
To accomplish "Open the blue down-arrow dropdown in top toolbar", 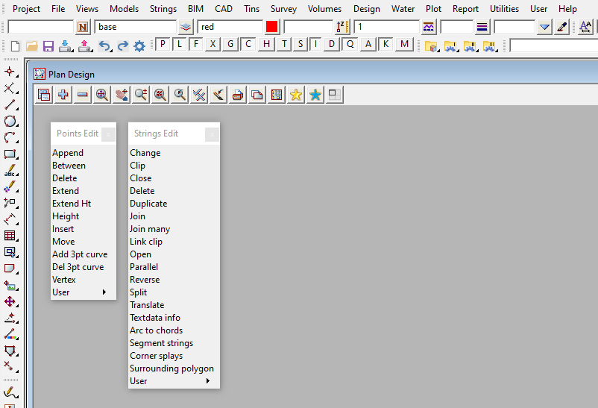I will (544, 27).
